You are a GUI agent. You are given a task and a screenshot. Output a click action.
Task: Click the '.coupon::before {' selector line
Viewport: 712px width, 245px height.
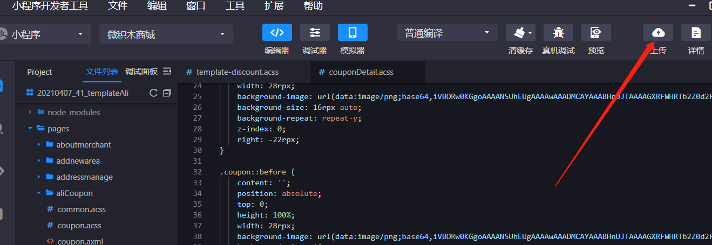pos(256,172)
